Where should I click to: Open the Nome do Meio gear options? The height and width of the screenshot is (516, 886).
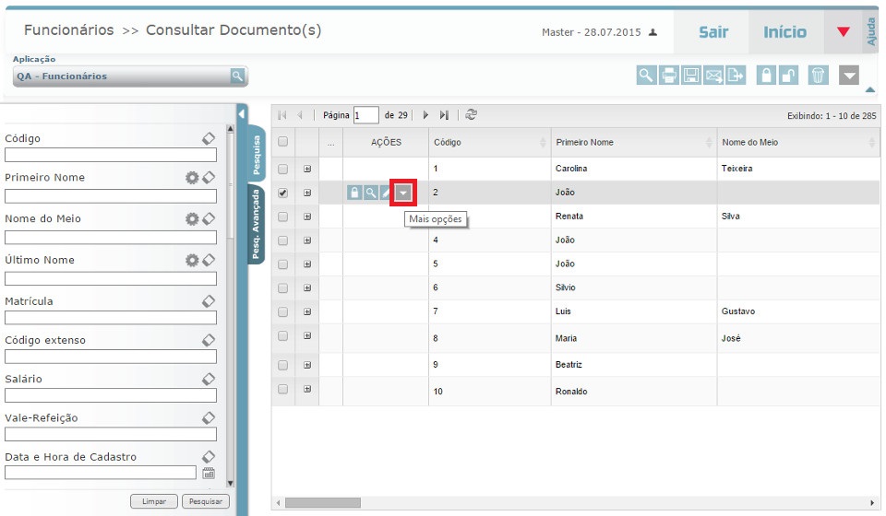click(192, 218)
